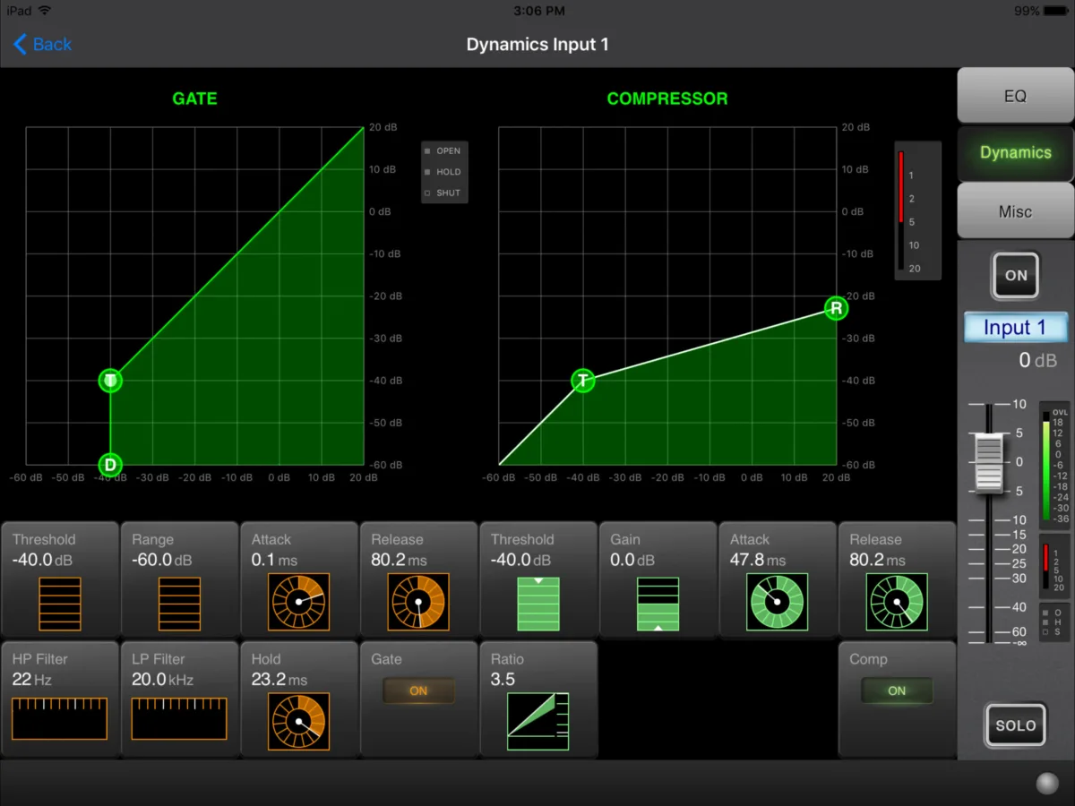Tap the compressor Attack 47.8 ms knob
The width and height of the screenshot is (1075, 806).
click(x=778, y=602)
